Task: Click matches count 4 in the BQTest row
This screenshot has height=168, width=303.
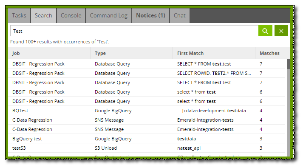Action: 261,111
